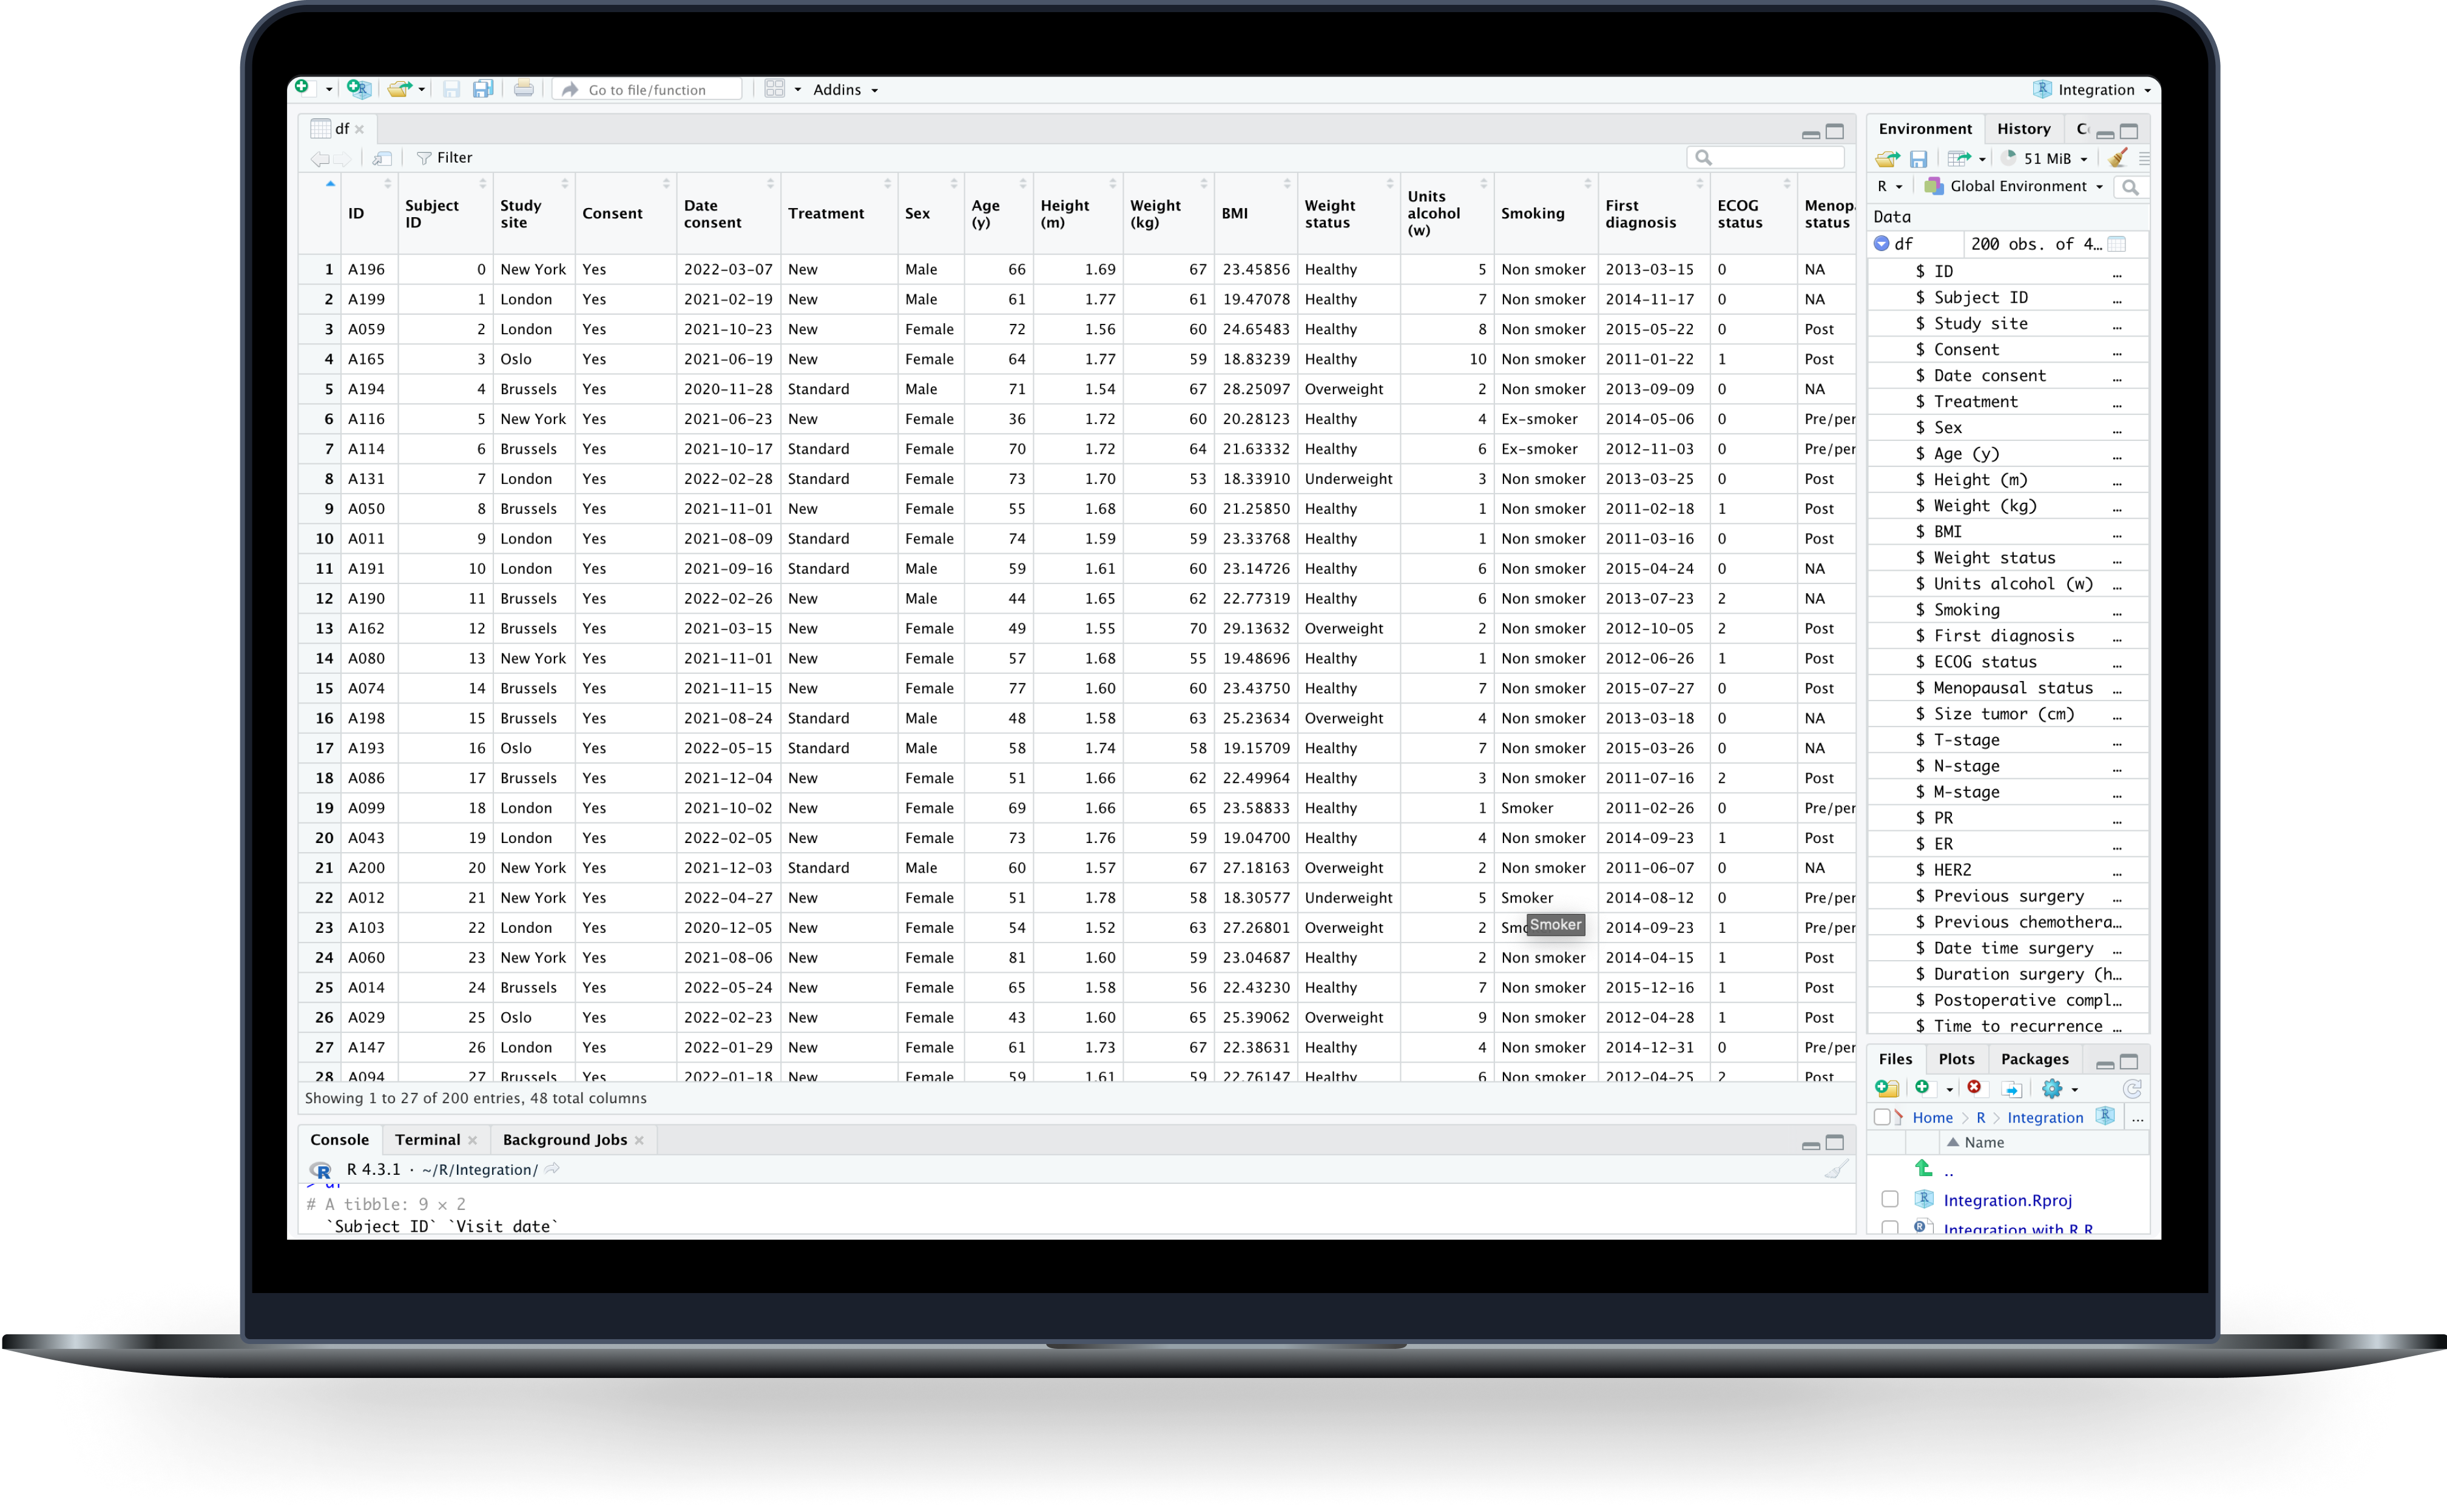The image size is (2447, 1512).
Task: Click the broom icon to clear workspace objects
Action: 2117,158
